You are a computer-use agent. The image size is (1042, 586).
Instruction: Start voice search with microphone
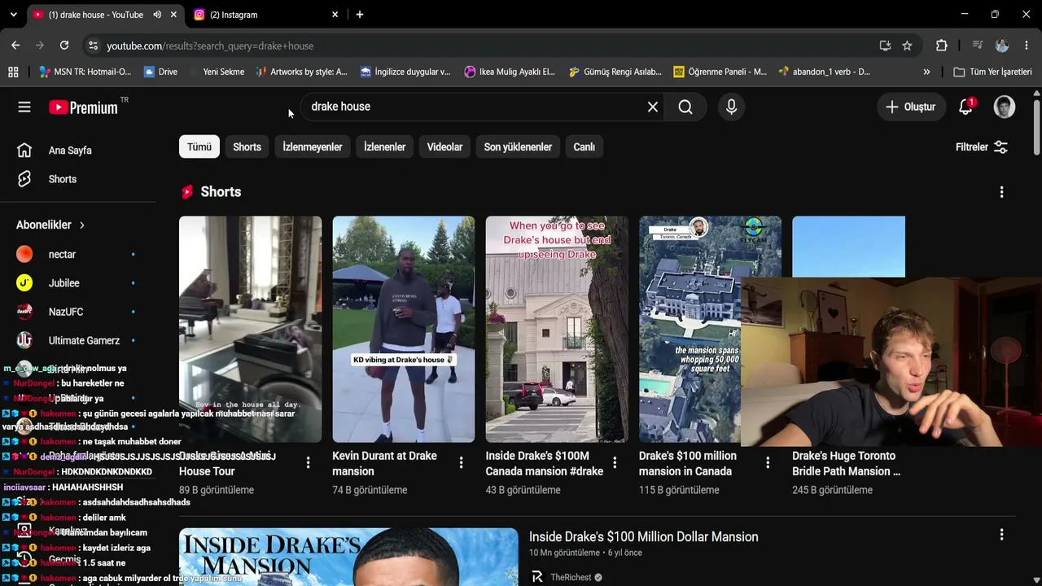coord(731,107)
